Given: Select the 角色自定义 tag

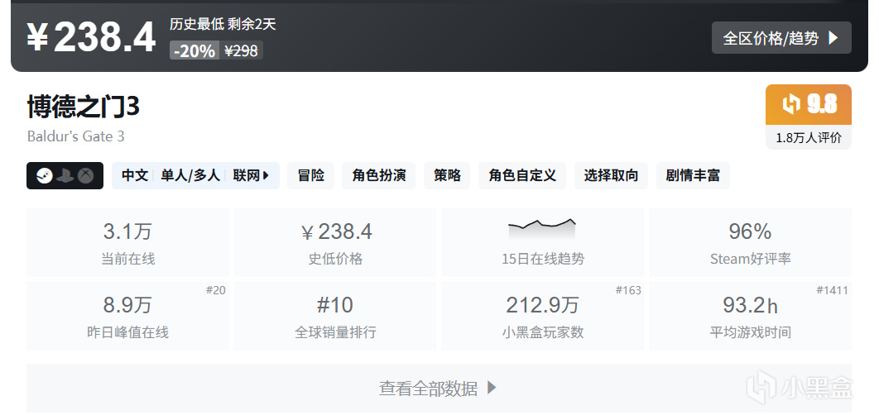Looking at the screenshot, I should click(522, 176).
